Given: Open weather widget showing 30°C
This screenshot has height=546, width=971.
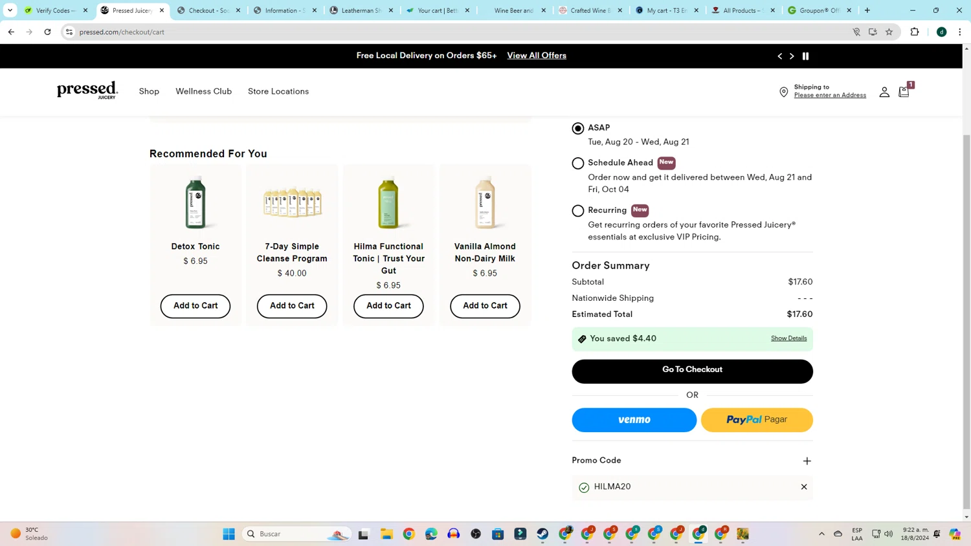Looking at the screenshot, I should tap(29, 534).
